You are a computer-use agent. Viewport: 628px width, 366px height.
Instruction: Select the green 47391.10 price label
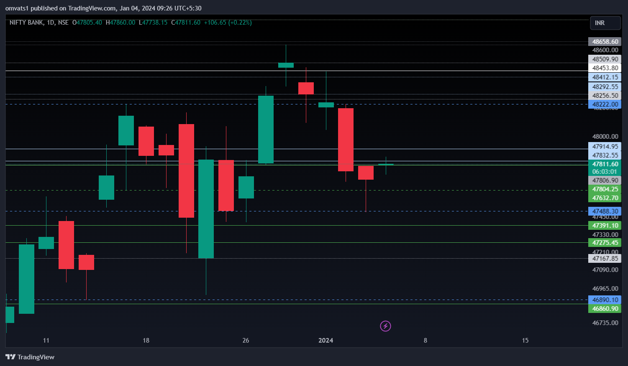point(605,225)
